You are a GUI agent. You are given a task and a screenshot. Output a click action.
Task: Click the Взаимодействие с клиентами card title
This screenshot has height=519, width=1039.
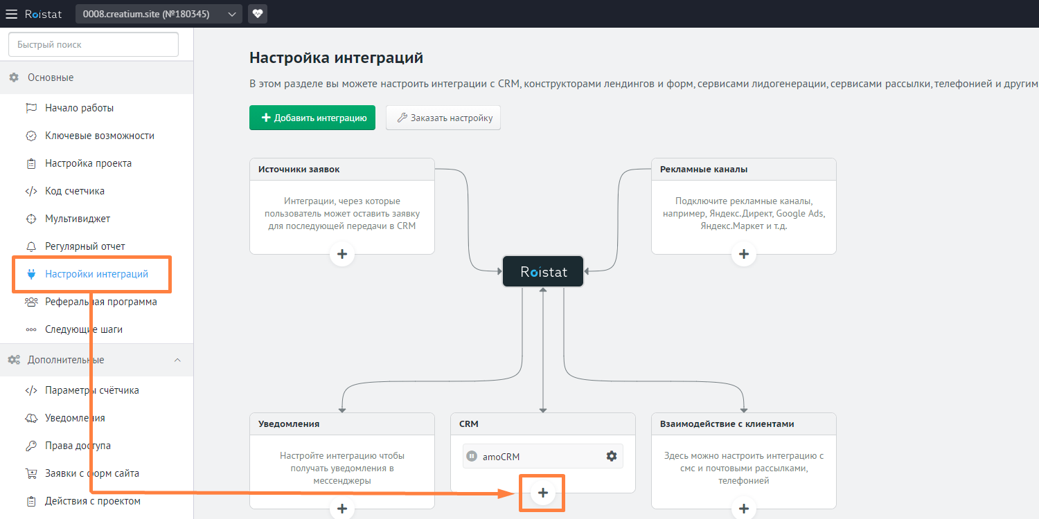(727, 424)
